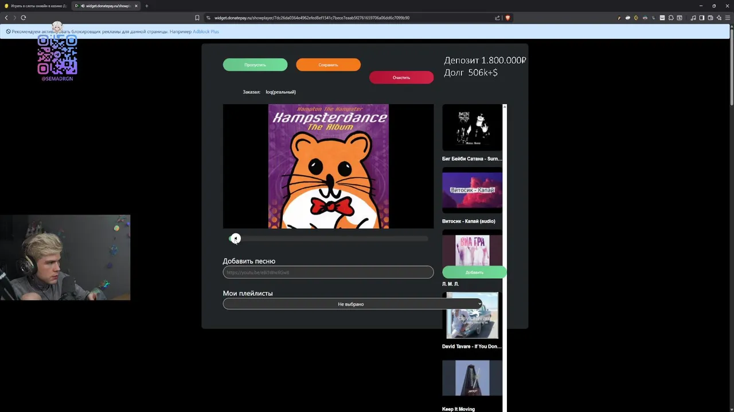Open the extensions puzzle icon

[671, 18]
